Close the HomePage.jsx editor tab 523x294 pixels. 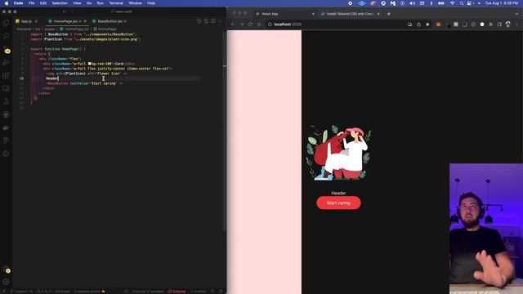tap(85, 21)
